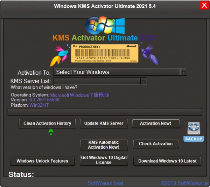This screenshot has height=187, width=210.
Task: Click the empty progress bar
Action: tap(105, 112)
